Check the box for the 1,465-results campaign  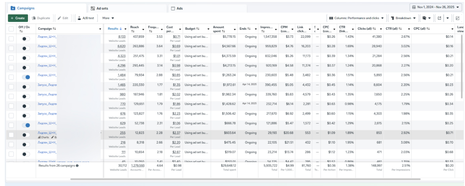tap(11, 87)
